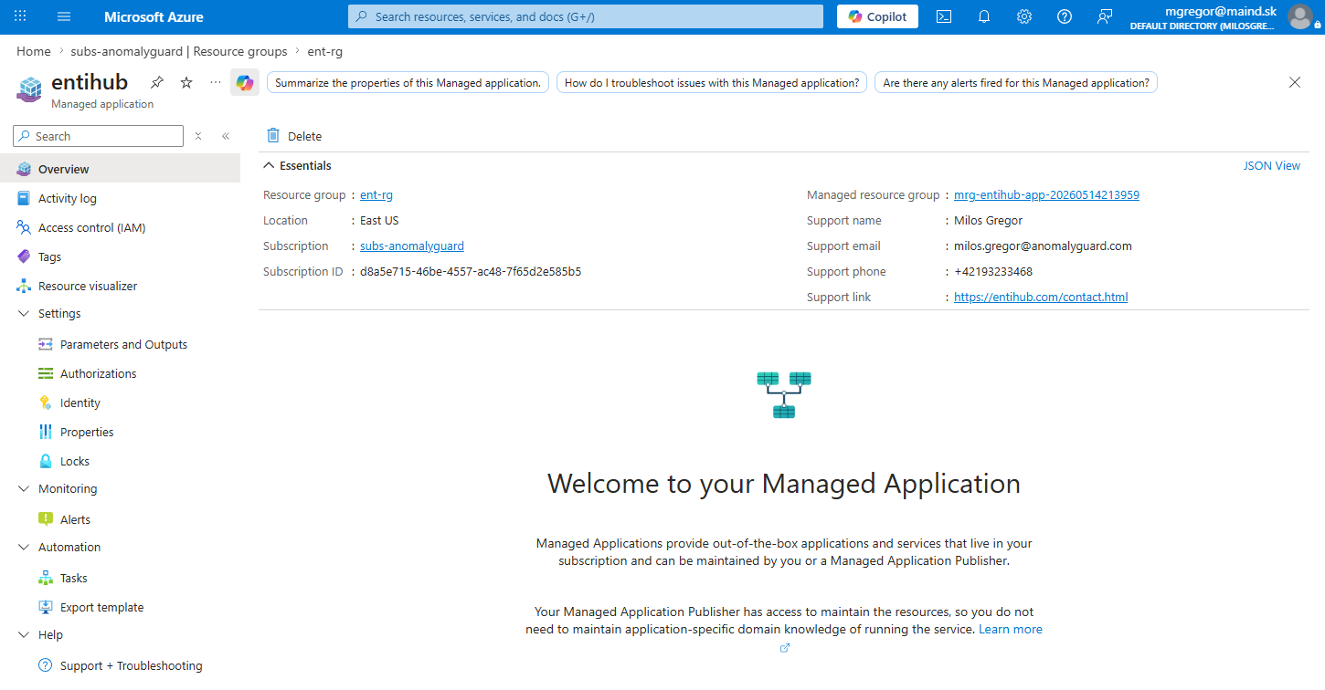Collapse the Settings group in sidebar

[x=24, y=313]
